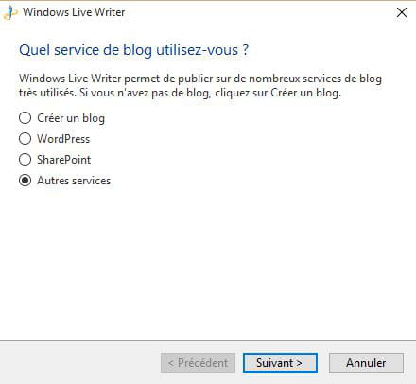
Task: Click the Autres services label text
Action: point(74,181)
